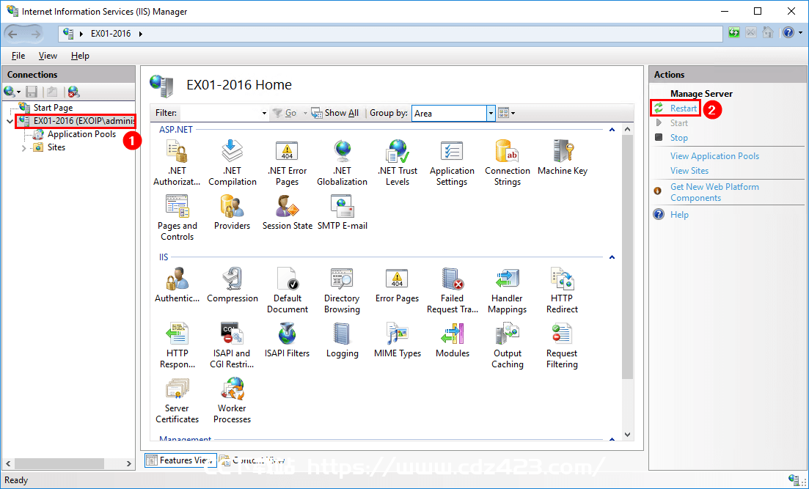Expand the Sites tree node
809x489 pixels.
(23, 148)
